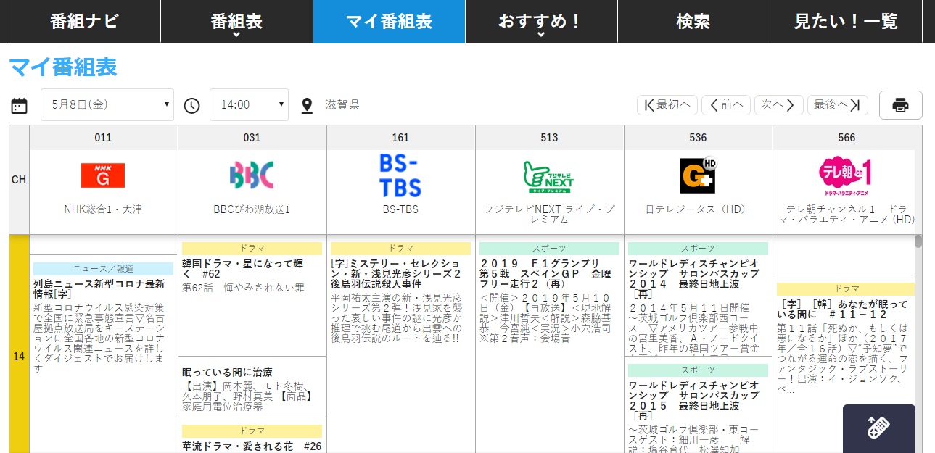This screenshot has width=935, height=453.
Task: Open the date dropdown showing 5月8日(金)
Action: click(x=107, y=104)
